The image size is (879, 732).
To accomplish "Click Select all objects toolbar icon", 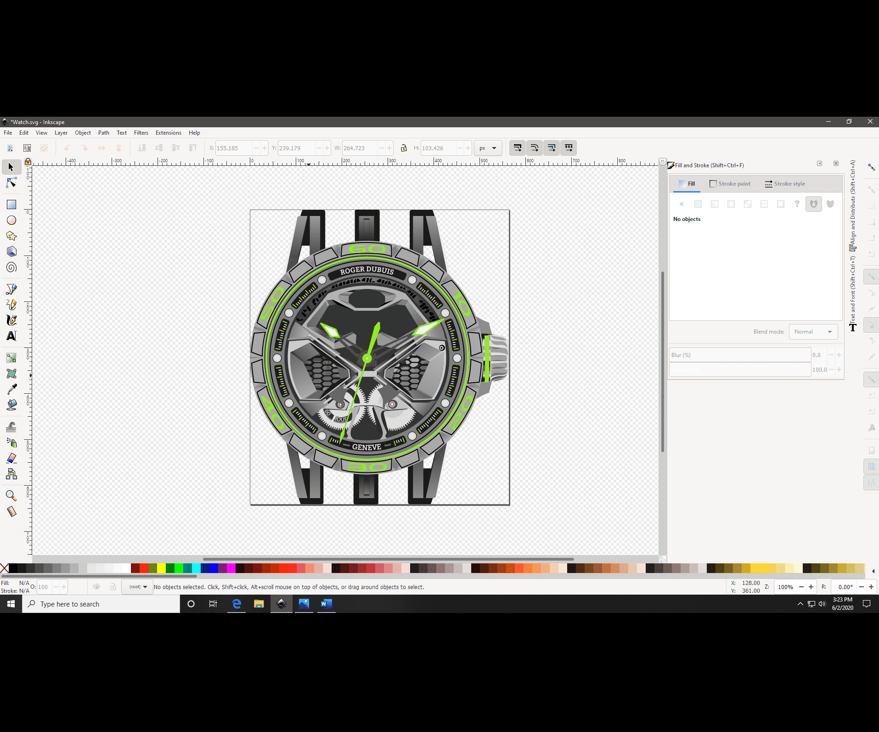I will 10,148.
